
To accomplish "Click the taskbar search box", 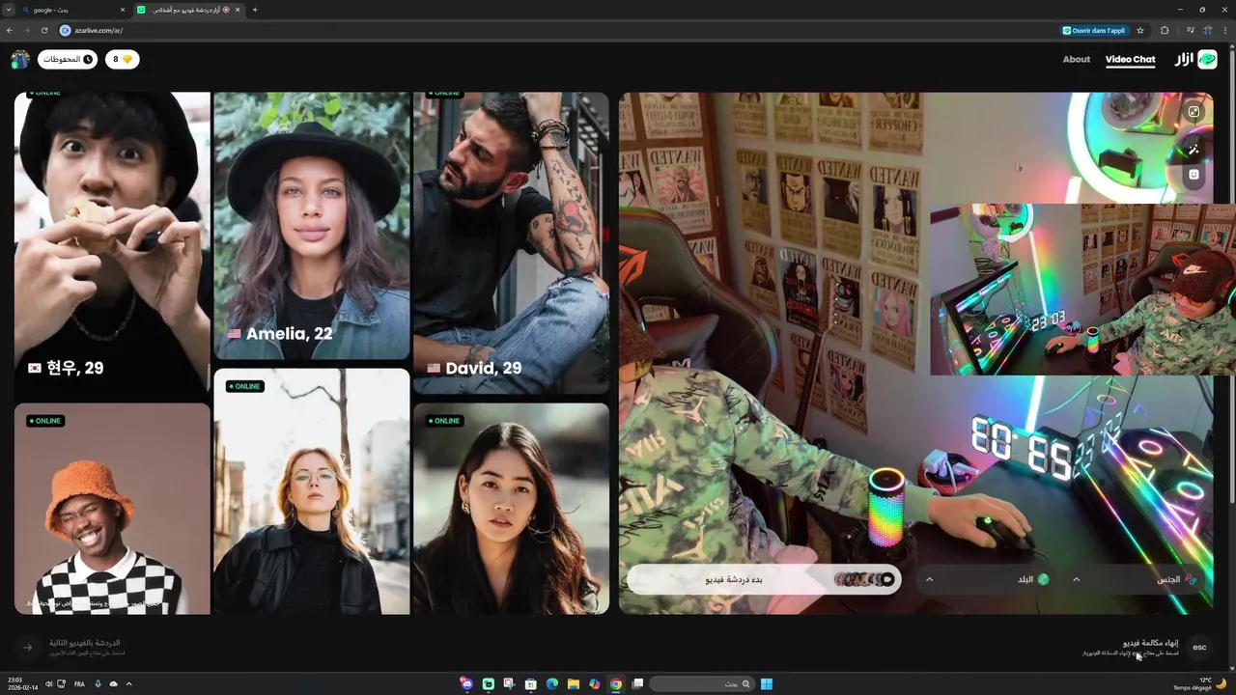I will click(x=702, y=683).
